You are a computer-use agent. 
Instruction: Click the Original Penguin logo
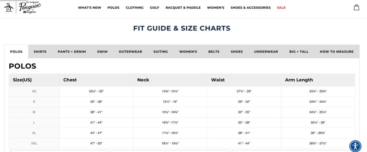coord(23,8)
